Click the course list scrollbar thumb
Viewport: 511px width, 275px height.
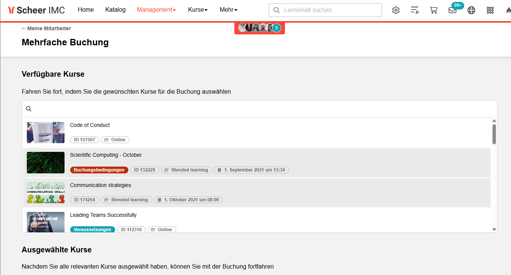click(494, 134)
